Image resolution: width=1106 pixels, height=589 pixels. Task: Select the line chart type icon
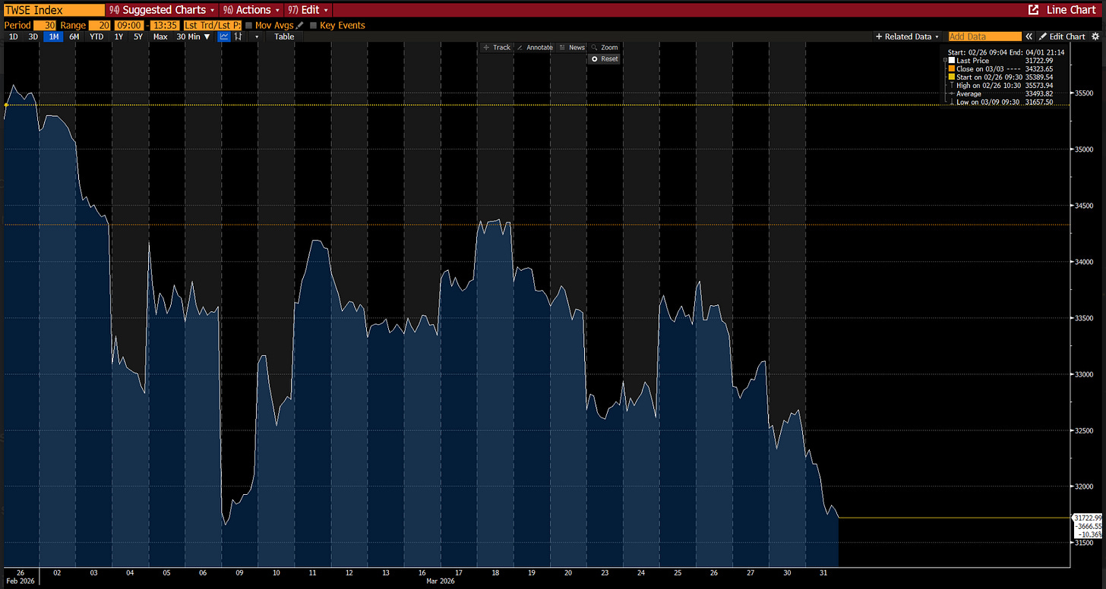[x=225, y=36]
